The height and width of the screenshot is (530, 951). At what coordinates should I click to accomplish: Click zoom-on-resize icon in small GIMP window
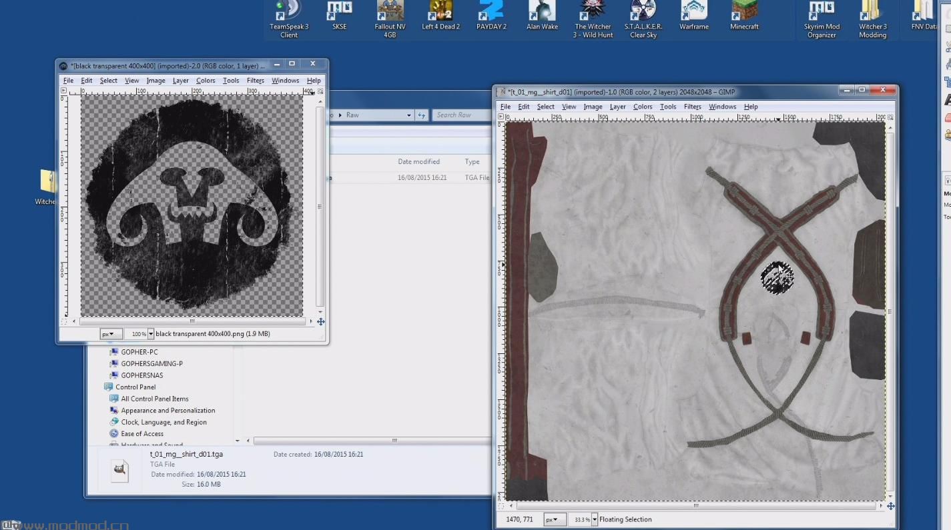coord(320,90)
